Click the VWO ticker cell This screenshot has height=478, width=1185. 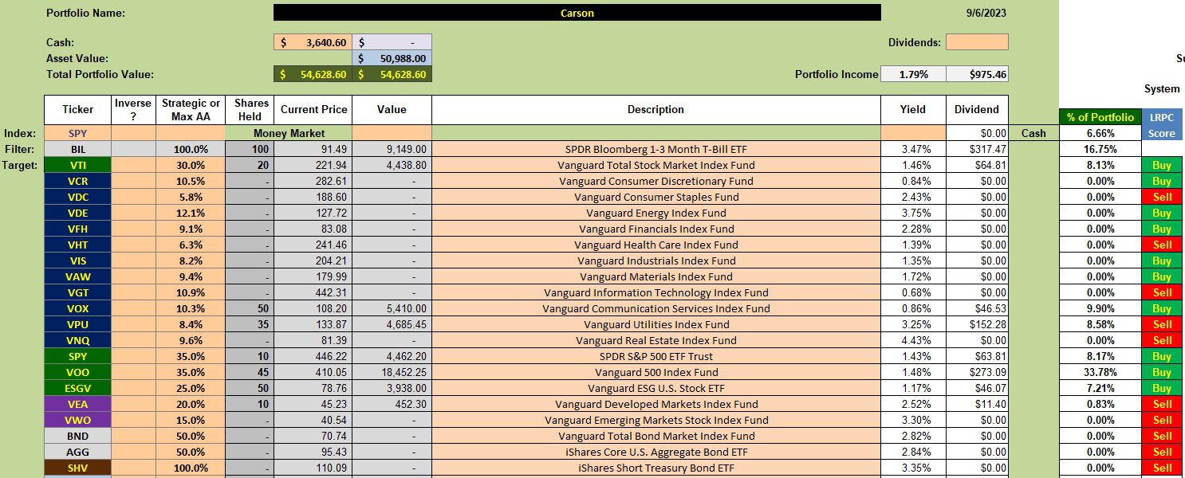pos(77,420)
